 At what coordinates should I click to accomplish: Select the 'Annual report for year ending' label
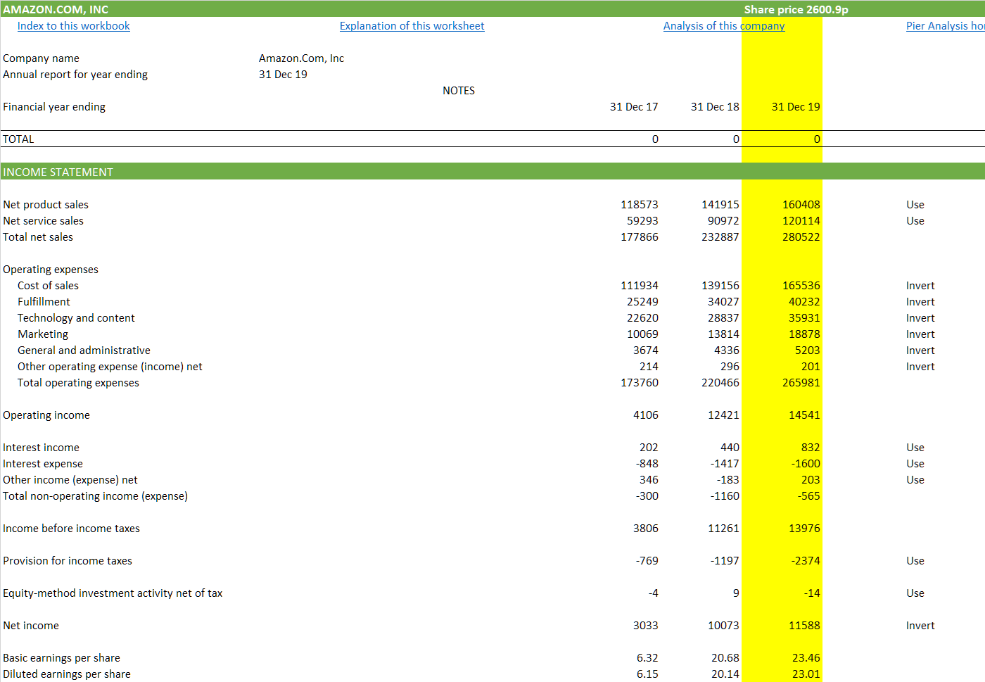(x=75, y=75)
